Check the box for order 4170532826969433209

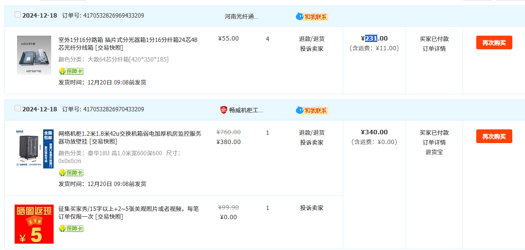point(18,15)
